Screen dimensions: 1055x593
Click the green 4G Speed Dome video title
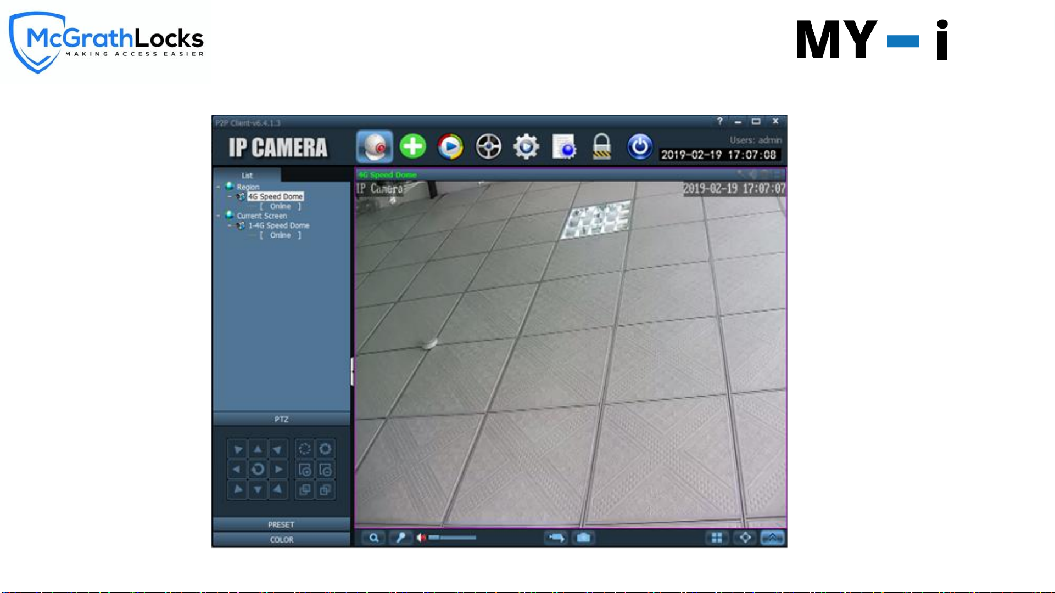(388, 175)
